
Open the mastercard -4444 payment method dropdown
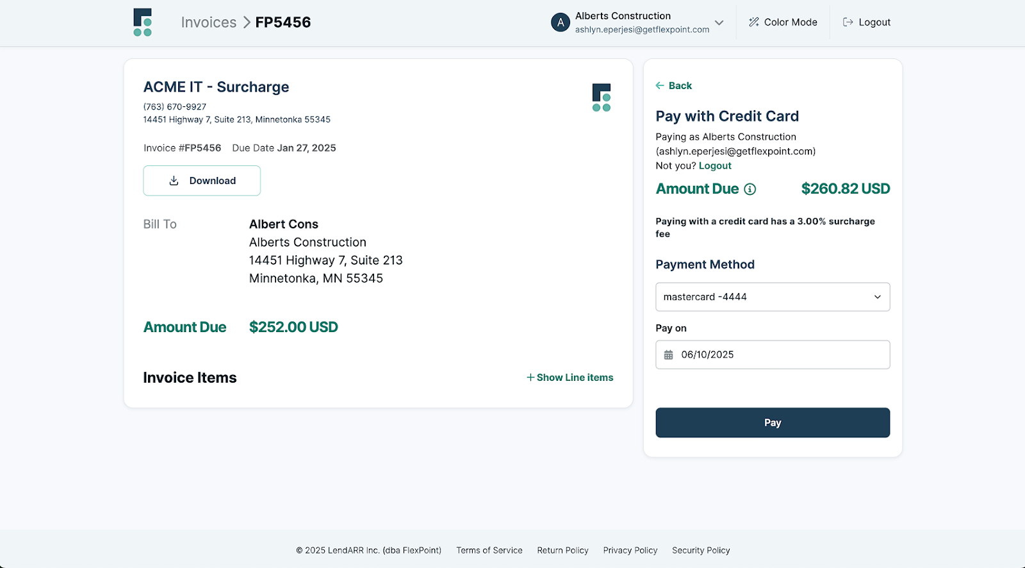(x=772, y=297)
